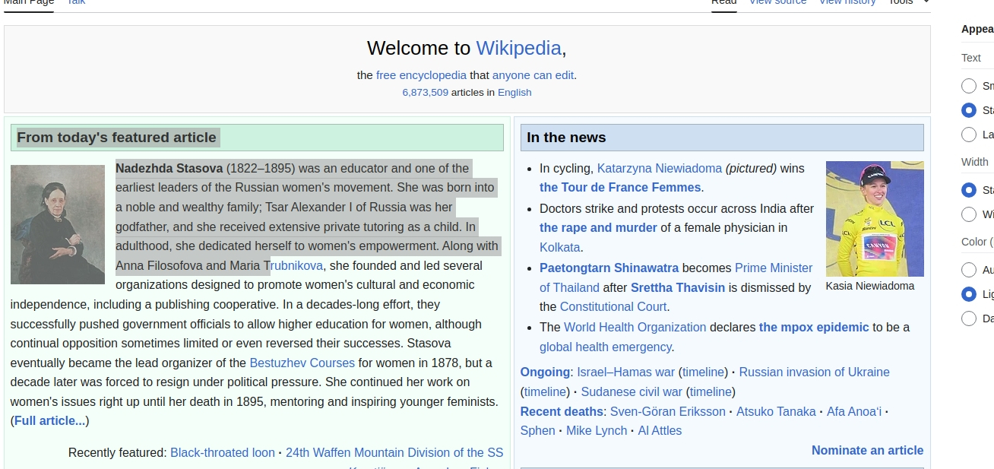The width and height of the screenshot is (994, 469).
Task: Follow 'the Tour de France Femmes' link
Action: tap(620, 188)
